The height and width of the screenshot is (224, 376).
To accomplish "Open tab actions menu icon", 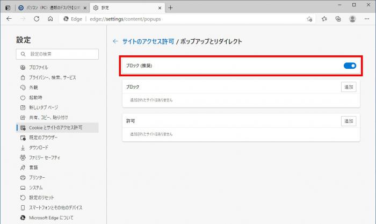I will [8, 8].
